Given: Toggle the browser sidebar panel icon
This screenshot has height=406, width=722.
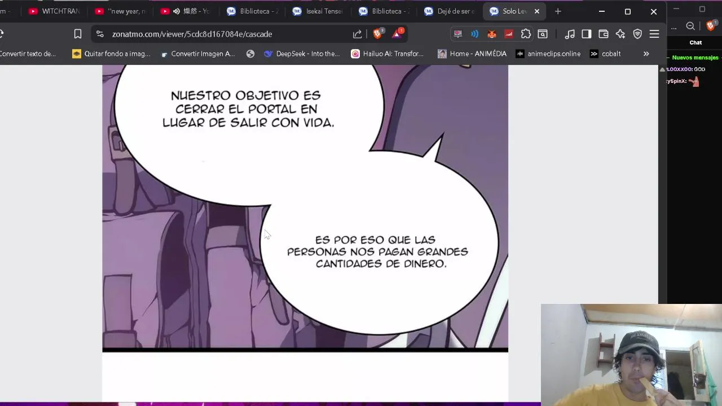Looking at the screenshot, I should pos(587,34).
